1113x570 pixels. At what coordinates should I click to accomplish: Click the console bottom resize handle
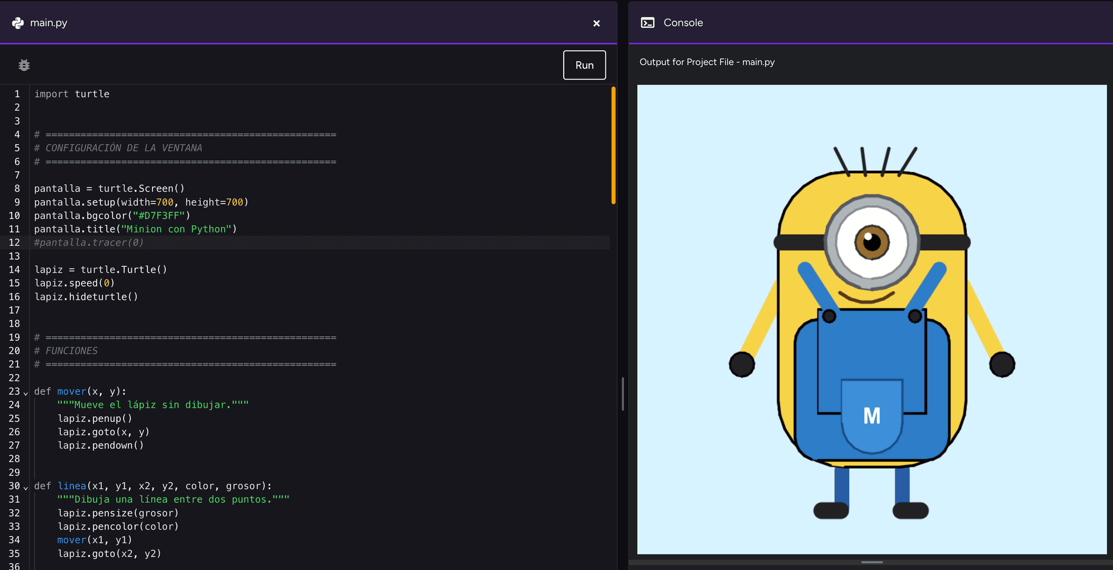871,562
